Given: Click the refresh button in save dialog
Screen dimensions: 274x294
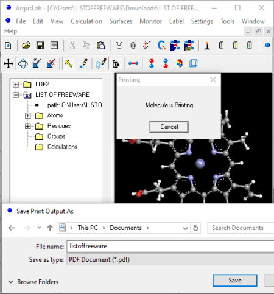Looking at the screenshot, I should tap(195, 228).
